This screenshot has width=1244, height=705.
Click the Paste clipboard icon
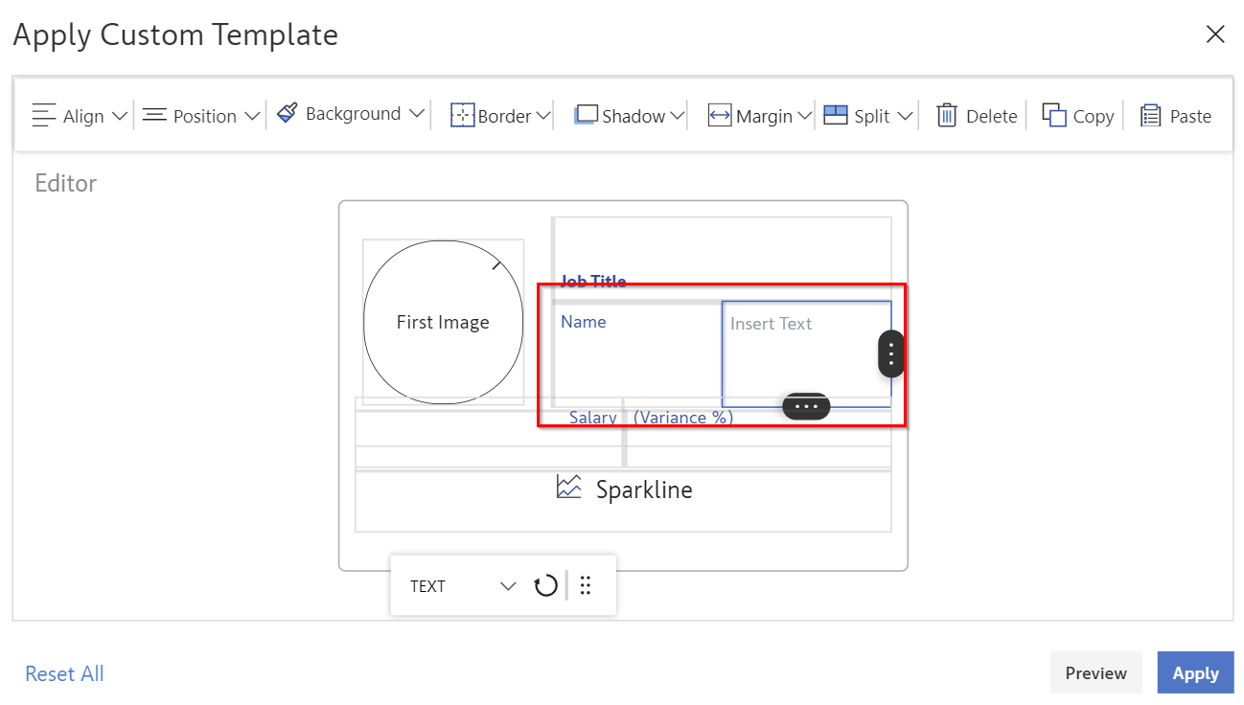point(1150,116)
